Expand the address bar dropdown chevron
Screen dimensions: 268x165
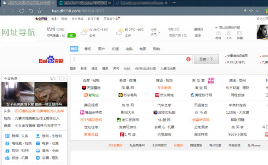[257, 11]
